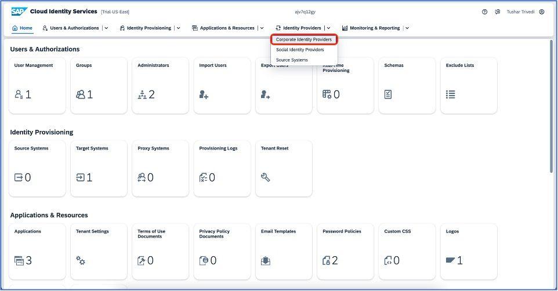Go to the Home tab

click(22, 28)
